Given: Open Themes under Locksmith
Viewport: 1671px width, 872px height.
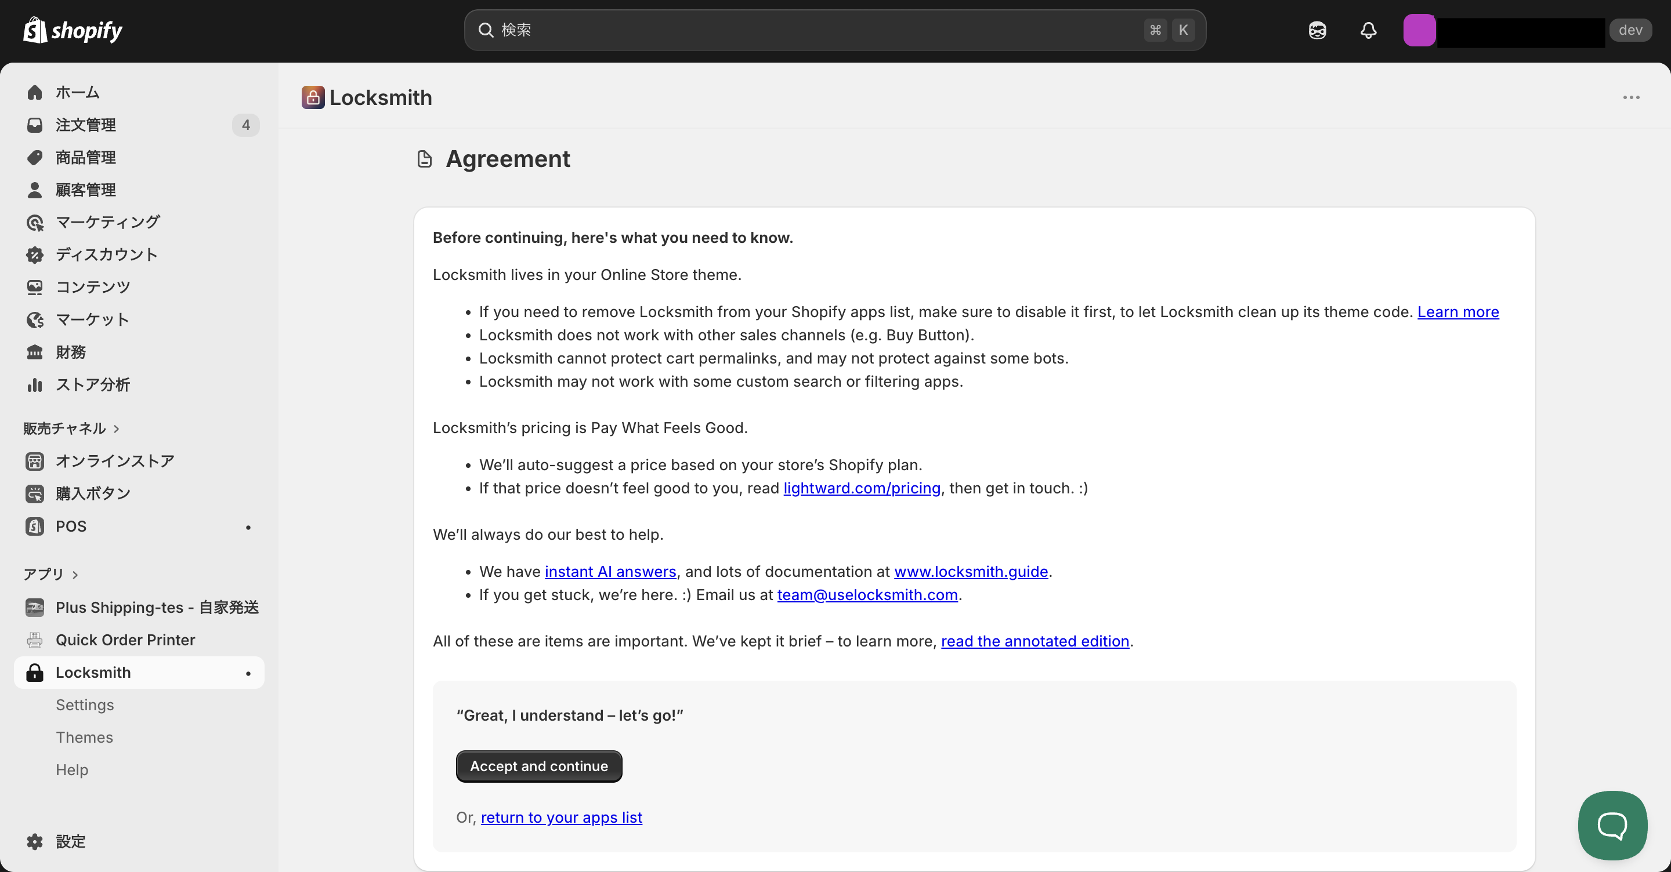Looking at the screenshot, I should pos(84,737).
